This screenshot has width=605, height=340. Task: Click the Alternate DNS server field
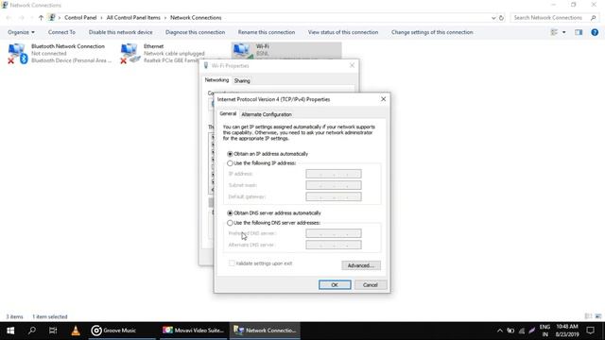point(334,245)
